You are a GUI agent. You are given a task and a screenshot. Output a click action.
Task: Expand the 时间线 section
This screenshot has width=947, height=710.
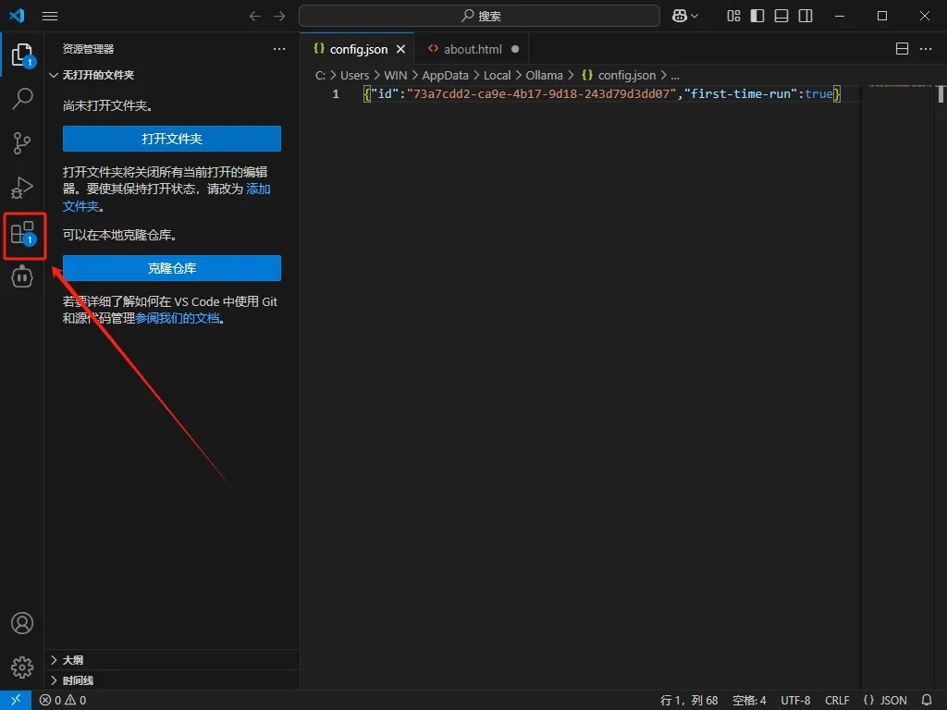172,680
